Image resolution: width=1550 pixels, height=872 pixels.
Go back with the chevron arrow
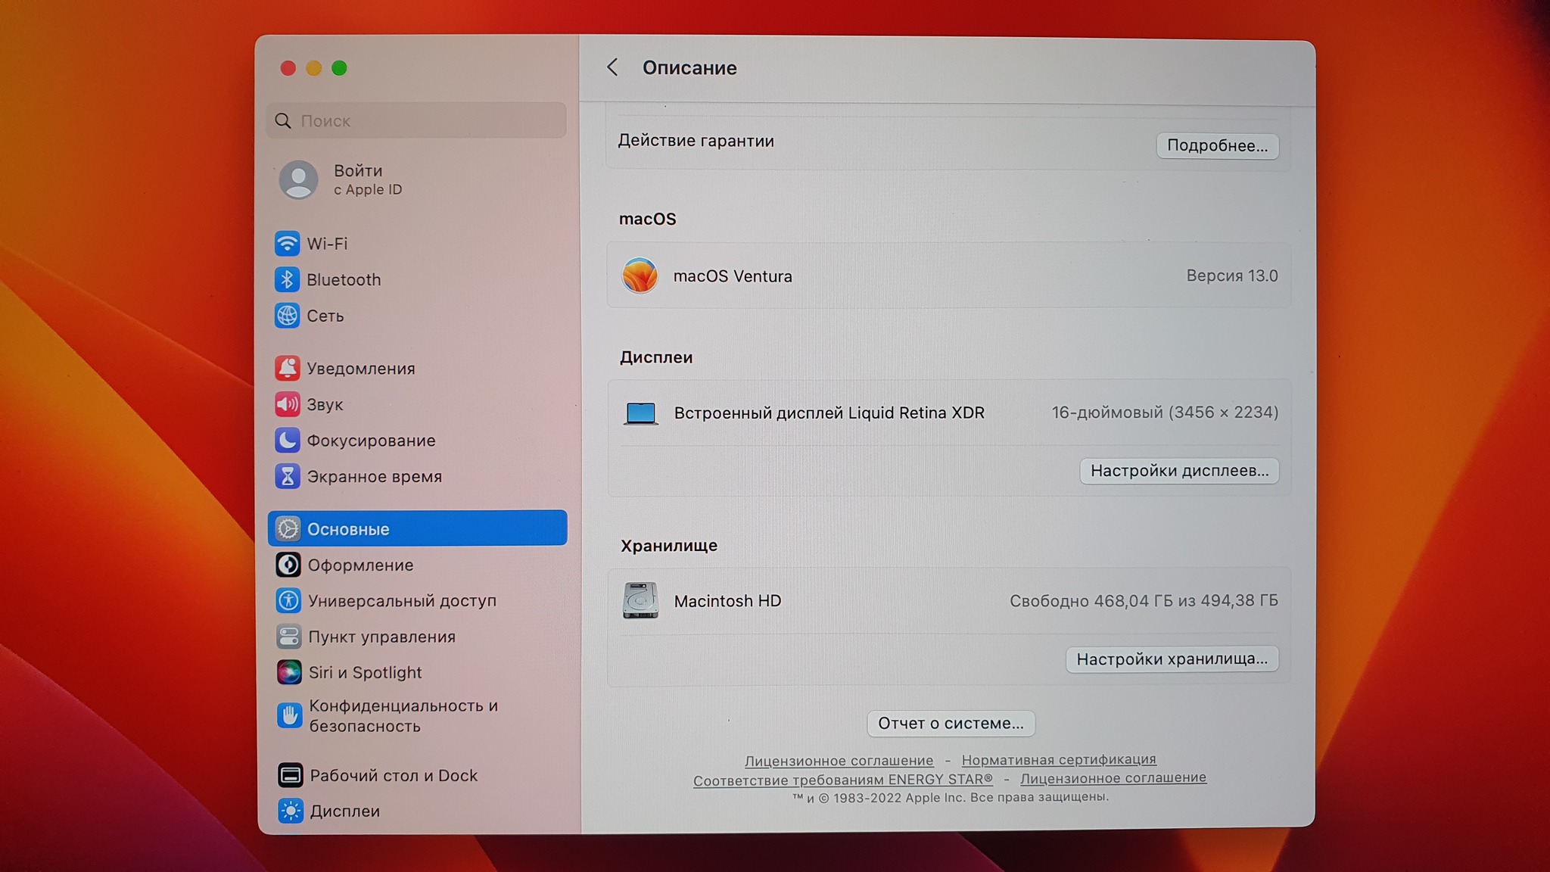point(612,67)
